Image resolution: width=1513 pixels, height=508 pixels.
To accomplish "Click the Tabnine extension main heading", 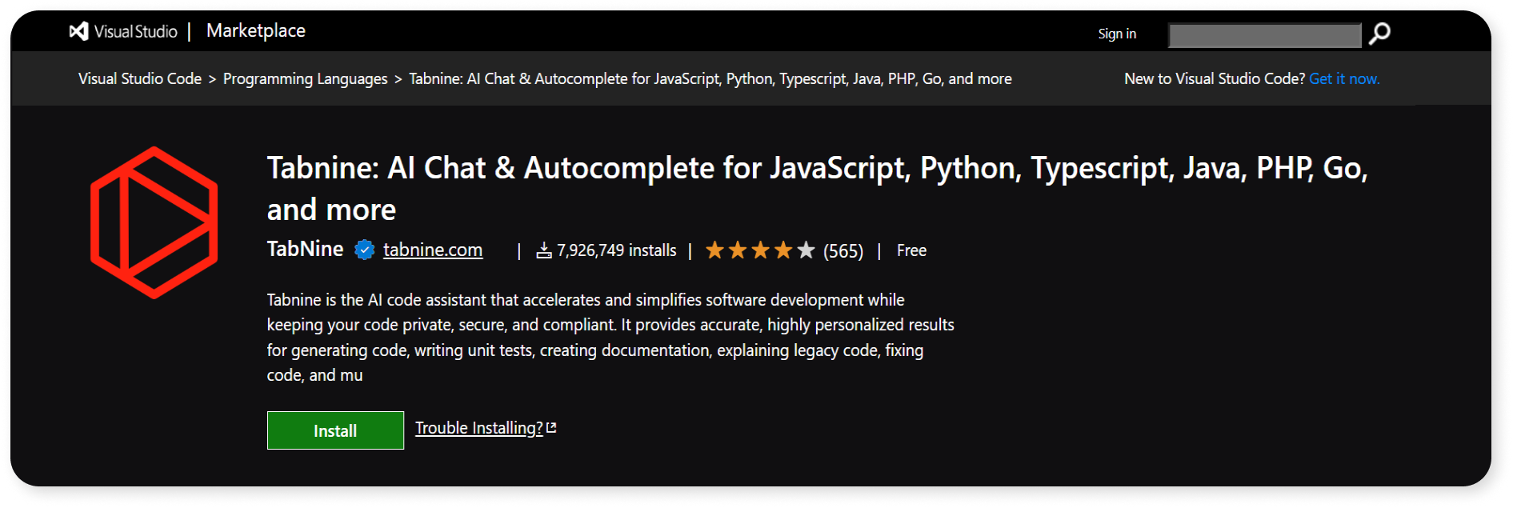I will (817, 189).
